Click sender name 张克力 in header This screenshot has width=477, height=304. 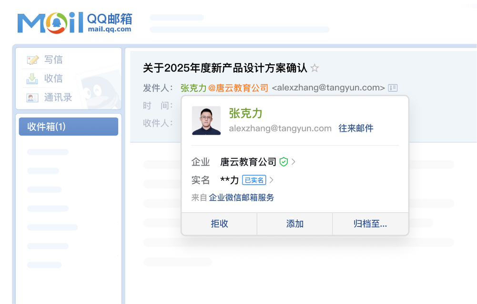click(x=193, y=88)
